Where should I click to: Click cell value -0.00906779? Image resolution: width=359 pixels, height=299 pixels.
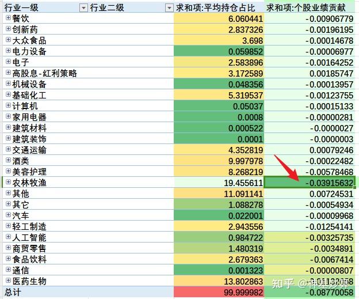(330, 19)
